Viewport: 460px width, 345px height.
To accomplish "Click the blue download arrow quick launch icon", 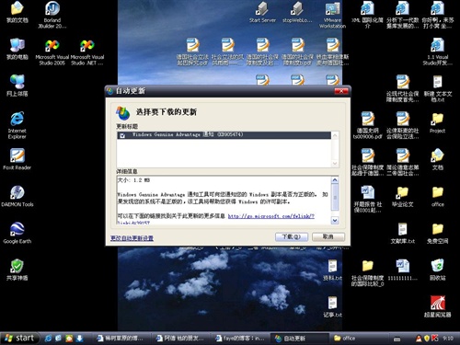I will coord(80,339).
